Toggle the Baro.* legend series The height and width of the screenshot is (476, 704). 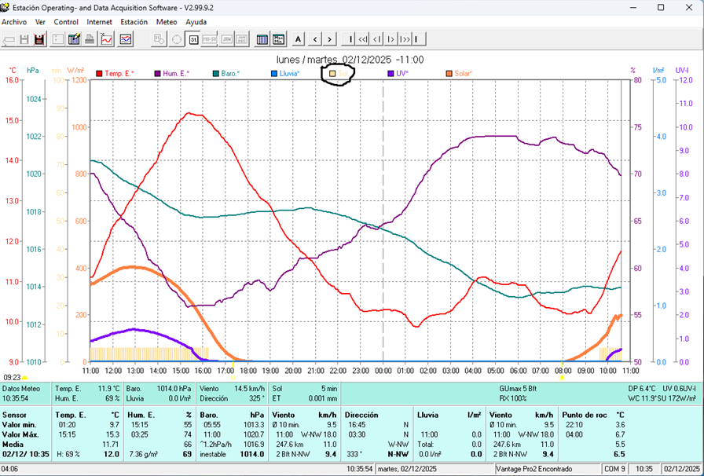(228, 73)
